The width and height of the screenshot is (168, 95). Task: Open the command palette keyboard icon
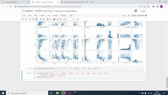pos(78,19)
